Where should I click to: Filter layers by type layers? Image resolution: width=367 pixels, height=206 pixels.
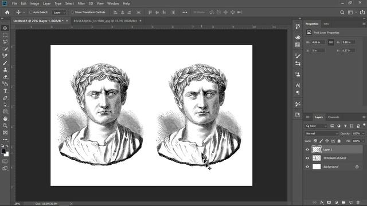(345, 126)
